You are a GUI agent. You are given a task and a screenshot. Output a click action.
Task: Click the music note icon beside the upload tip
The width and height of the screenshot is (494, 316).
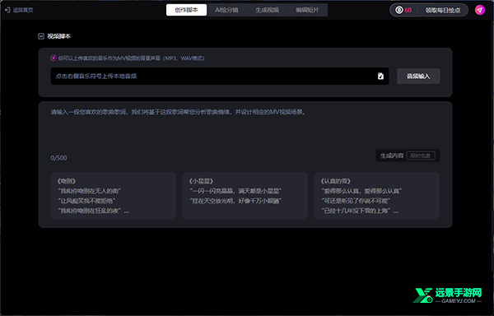pyautogui.click(x=54, y=58)
